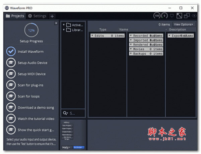Open the Help menu
The height and width of the screenshot is (154, 201).
pos(66,147)
